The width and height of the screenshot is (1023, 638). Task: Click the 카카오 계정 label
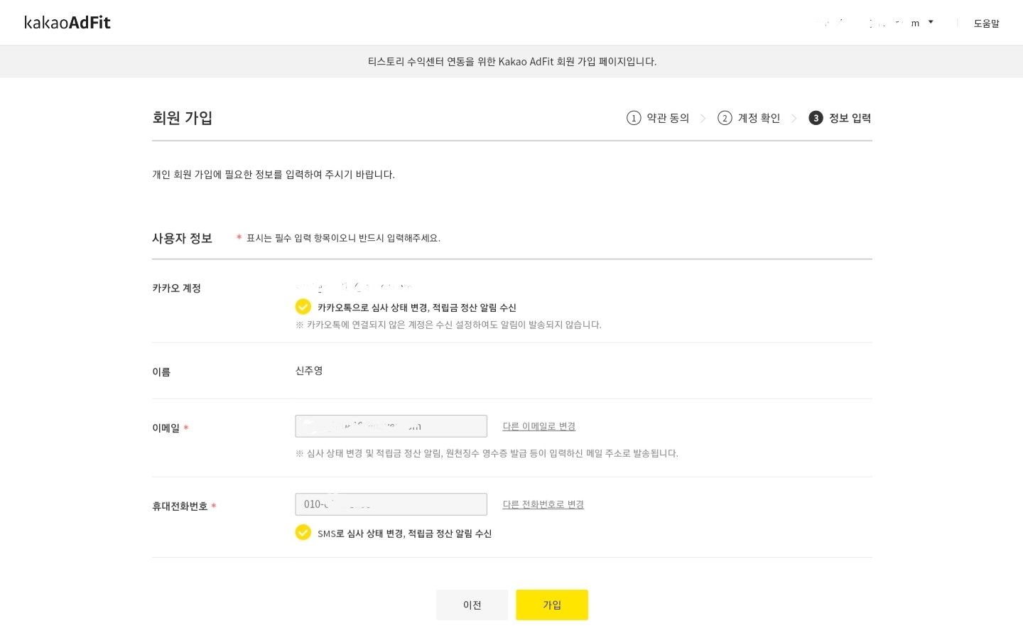coord(176,288)
